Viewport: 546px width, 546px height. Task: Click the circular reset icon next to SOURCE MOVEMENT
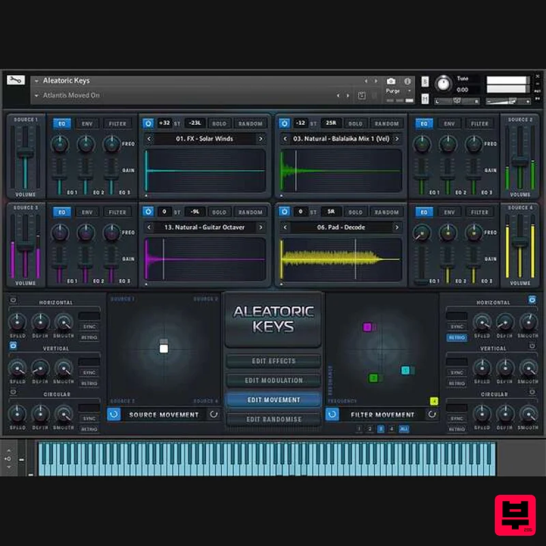point(214,414)
